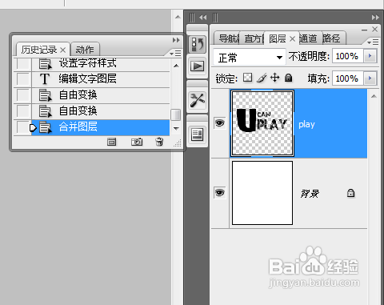Hide the play layer eye icon

tap(220, 123)
